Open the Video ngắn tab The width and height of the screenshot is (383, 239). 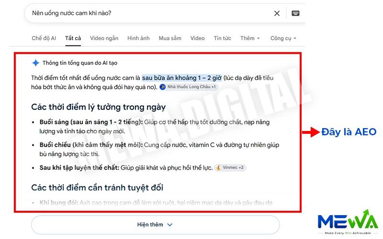point(104,38)
